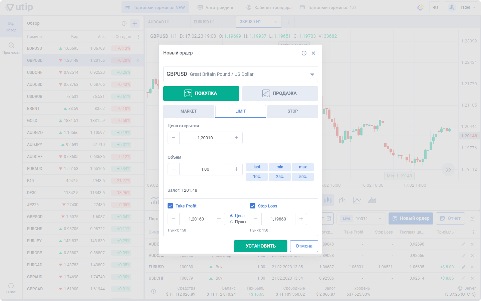Increase the opening price with plus
The image size is (481, 301).
pyautogui.click(x=237, y=138)
